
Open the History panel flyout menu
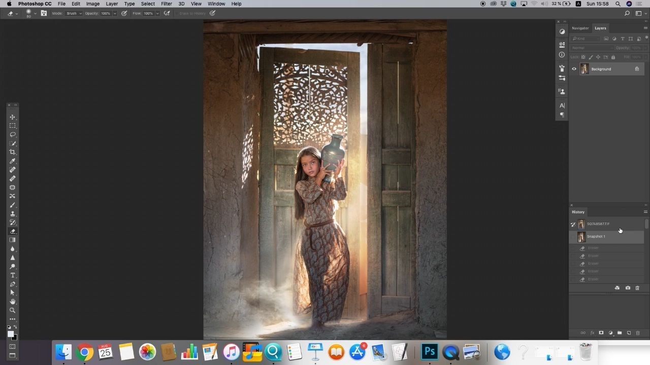click(645, 212)
